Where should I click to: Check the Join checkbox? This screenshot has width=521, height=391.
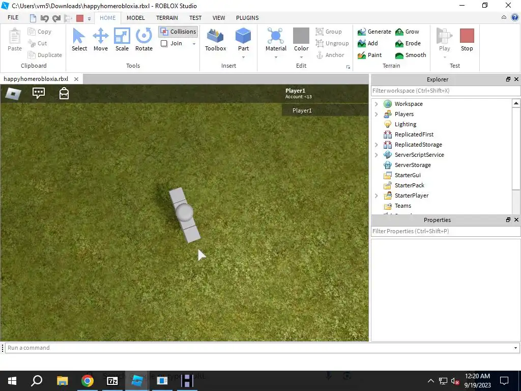click(x=164, y=43)
